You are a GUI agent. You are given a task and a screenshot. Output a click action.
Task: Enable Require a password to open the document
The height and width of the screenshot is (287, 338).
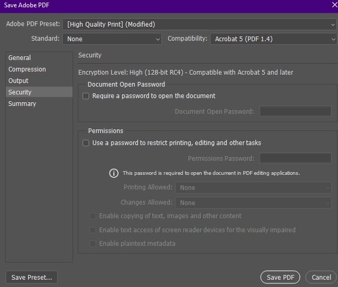coord(86,96)
